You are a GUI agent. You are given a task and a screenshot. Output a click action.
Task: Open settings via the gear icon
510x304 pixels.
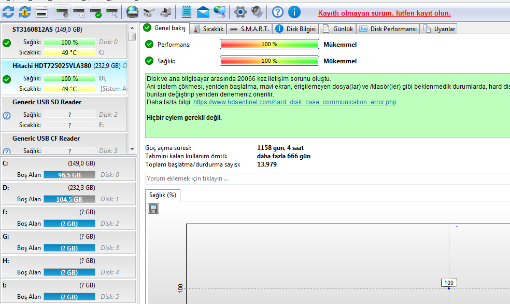coord(240,12)
